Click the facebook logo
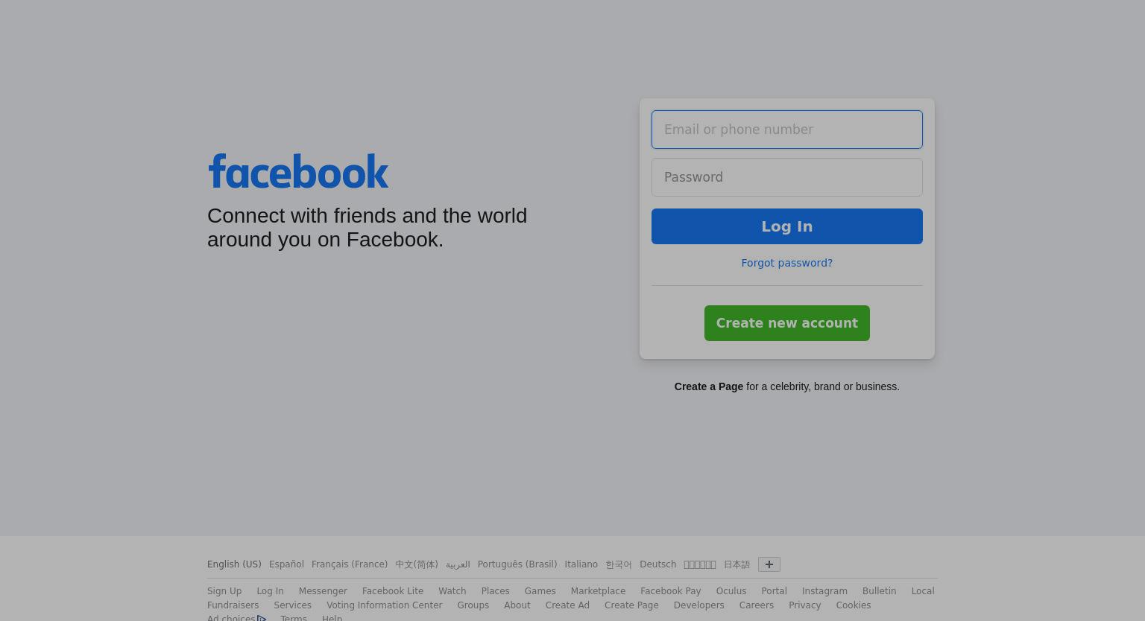1145x621 pixels. [x=298, y=171]
